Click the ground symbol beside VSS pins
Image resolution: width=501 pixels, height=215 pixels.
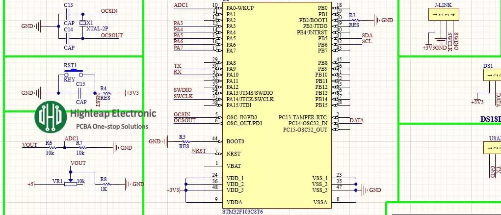point(363,190)
